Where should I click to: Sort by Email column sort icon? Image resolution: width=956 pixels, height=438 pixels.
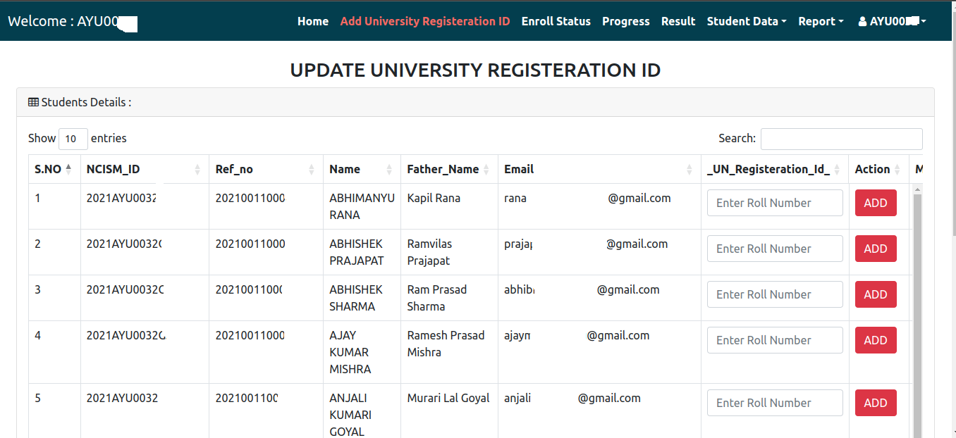point(690,169)
